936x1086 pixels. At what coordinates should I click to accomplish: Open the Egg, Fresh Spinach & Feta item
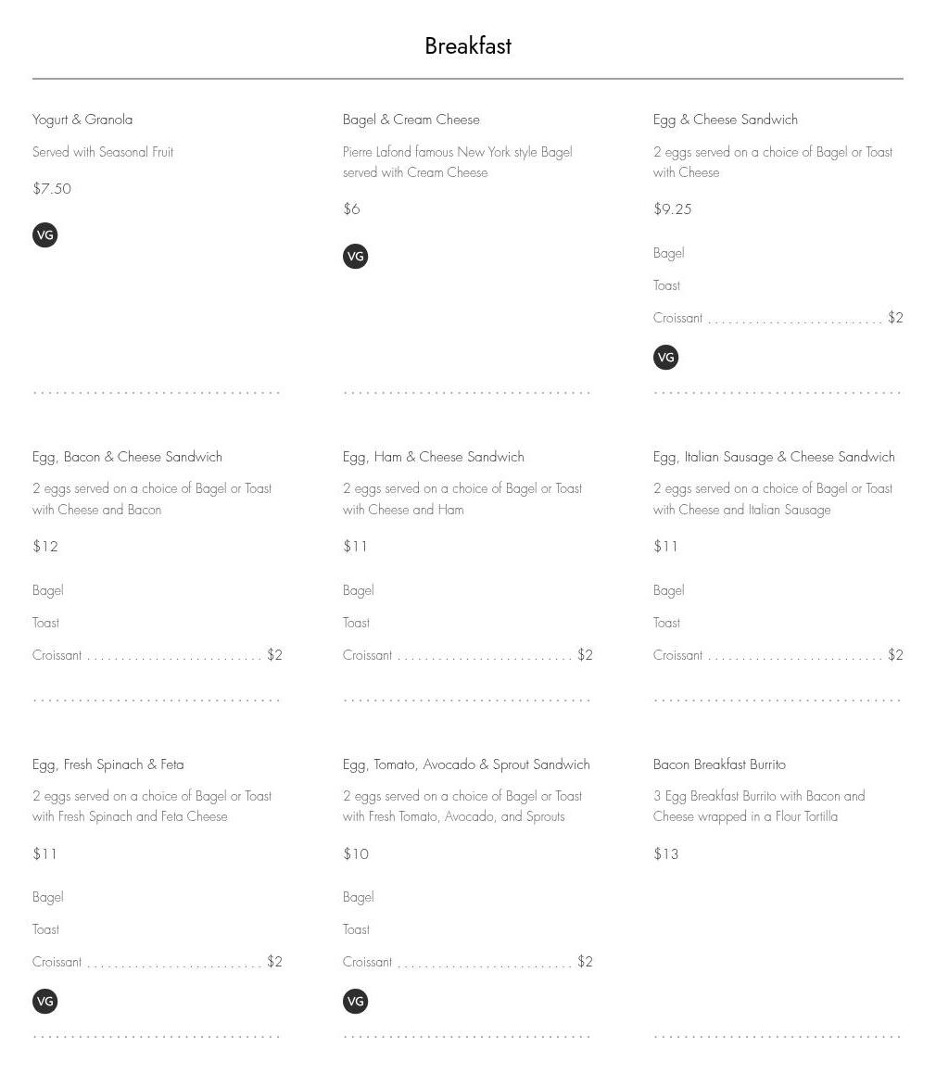coord(108,764)
